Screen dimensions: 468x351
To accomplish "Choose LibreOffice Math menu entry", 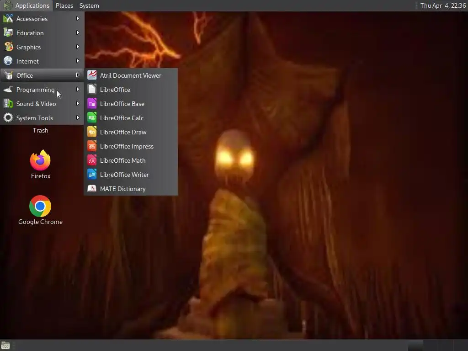I will [x=131, y=160].
